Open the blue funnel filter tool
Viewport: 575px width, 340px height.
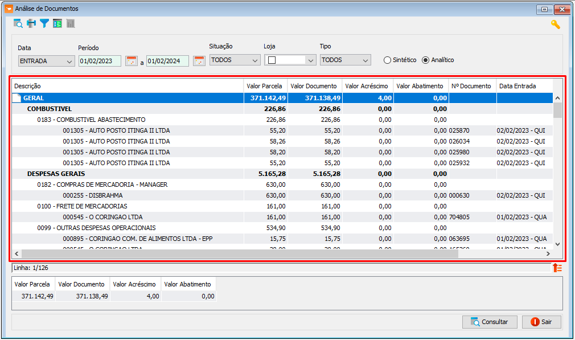tap(44, 24)
